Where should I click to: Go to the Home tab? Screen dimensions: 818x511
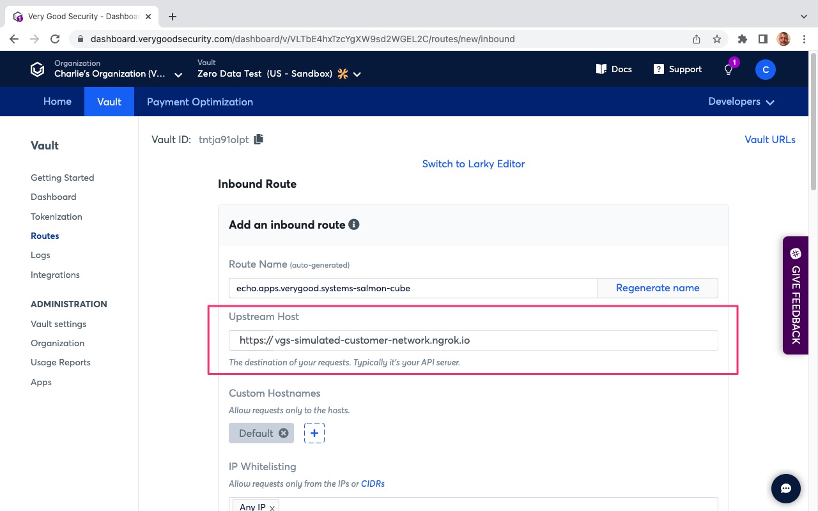point(58,102)
